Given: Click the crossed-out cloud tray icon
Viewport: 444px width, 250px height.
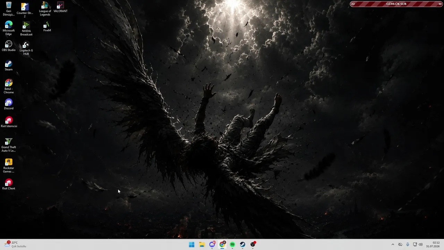Looking at the screenshot, I should tap(400, 244).
